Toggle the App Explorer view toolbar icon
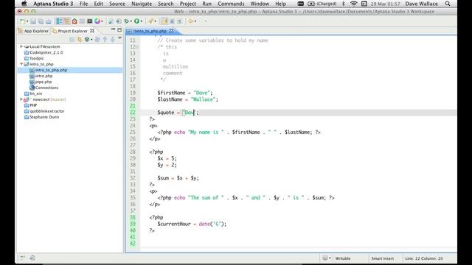 click(x=59, y=21)
